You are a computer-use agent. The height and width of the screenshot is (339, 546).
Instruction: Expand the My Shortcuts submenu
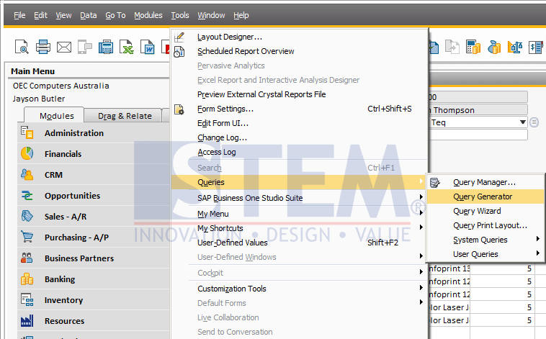coord(300,228)
